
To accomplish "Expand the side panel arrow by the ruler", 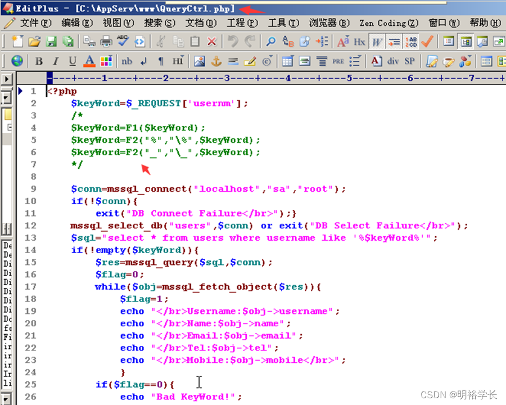I will click(6, 79).
